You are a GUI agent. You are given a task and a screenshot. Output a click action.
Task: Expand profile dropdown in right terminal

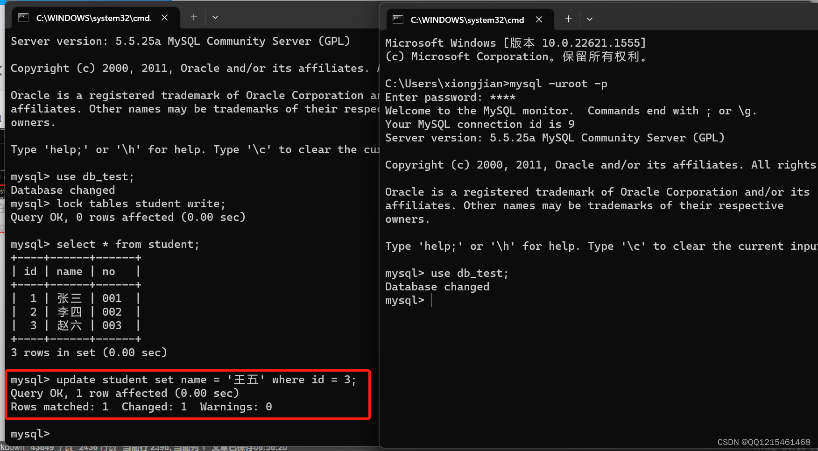click(x=590, y=19)
